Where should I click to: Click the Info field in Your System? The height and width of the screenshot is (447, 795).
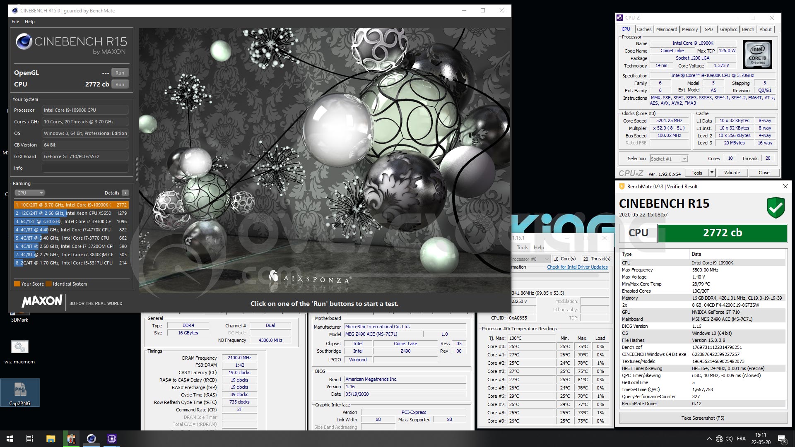[85, 168]
